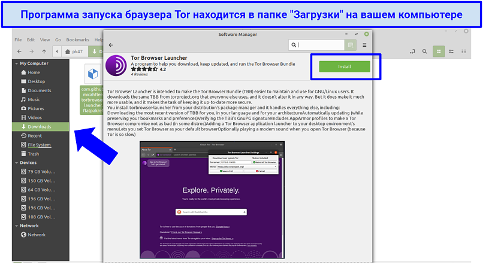Click path bar left scroll arrow
The image size is (483, 271).
[57, 51]
